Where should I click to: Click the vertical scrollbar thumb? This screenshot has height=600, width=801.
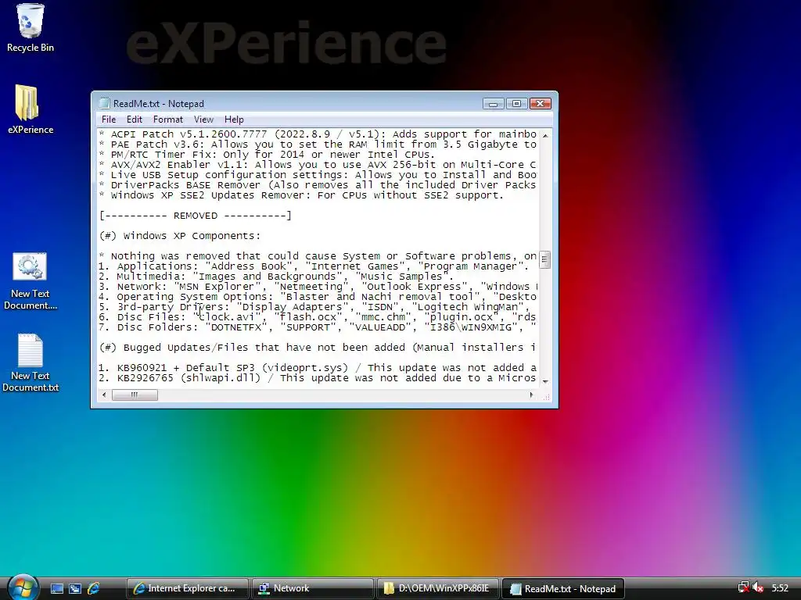[x=545, y=259]
